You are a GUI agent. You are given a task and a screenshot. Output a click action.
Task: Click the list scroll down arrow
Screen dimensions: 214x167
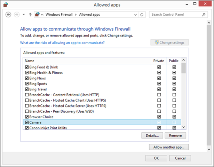[x=184, y=127]
